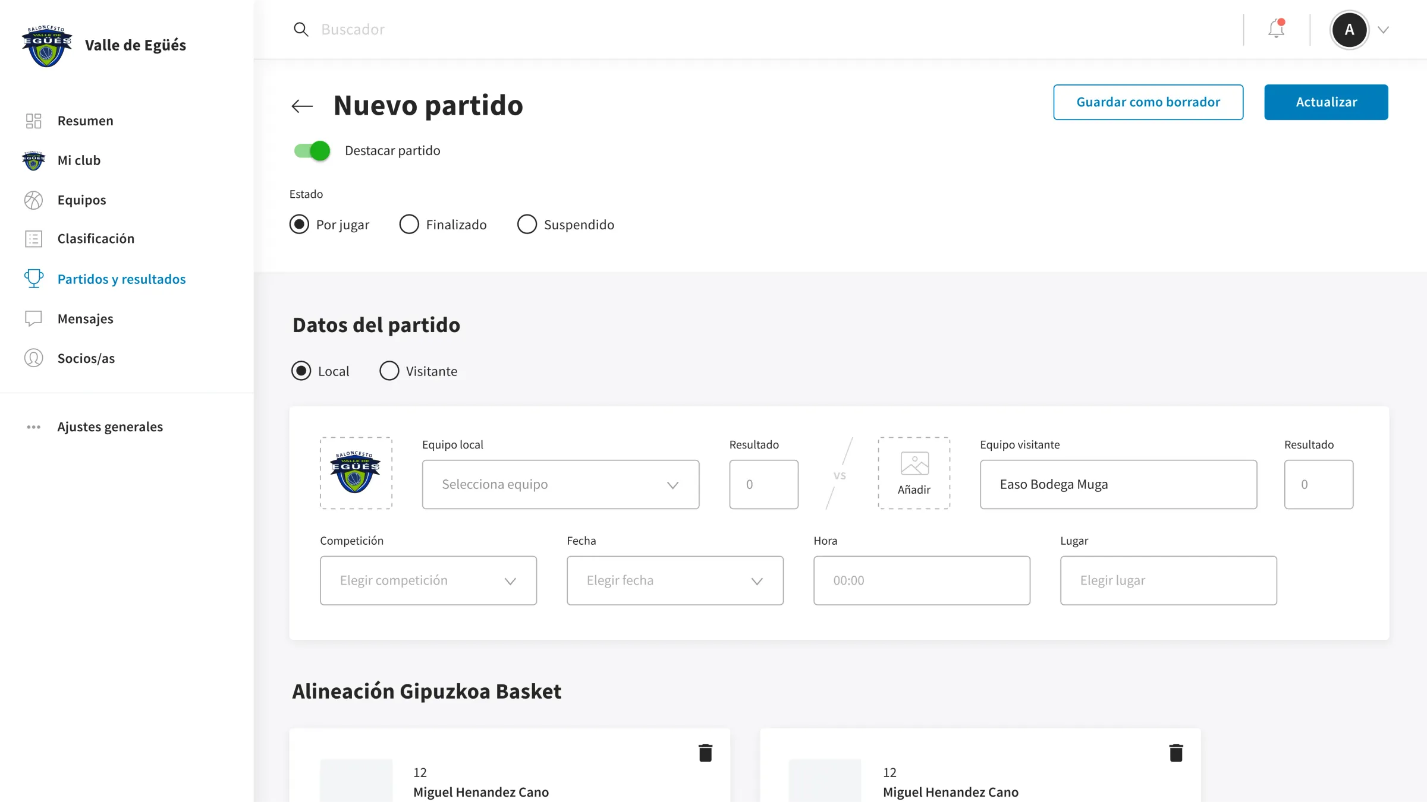Click trash icon on second player card
Viewport: 1427px width, 802px height.
(x=1175, y=753)
